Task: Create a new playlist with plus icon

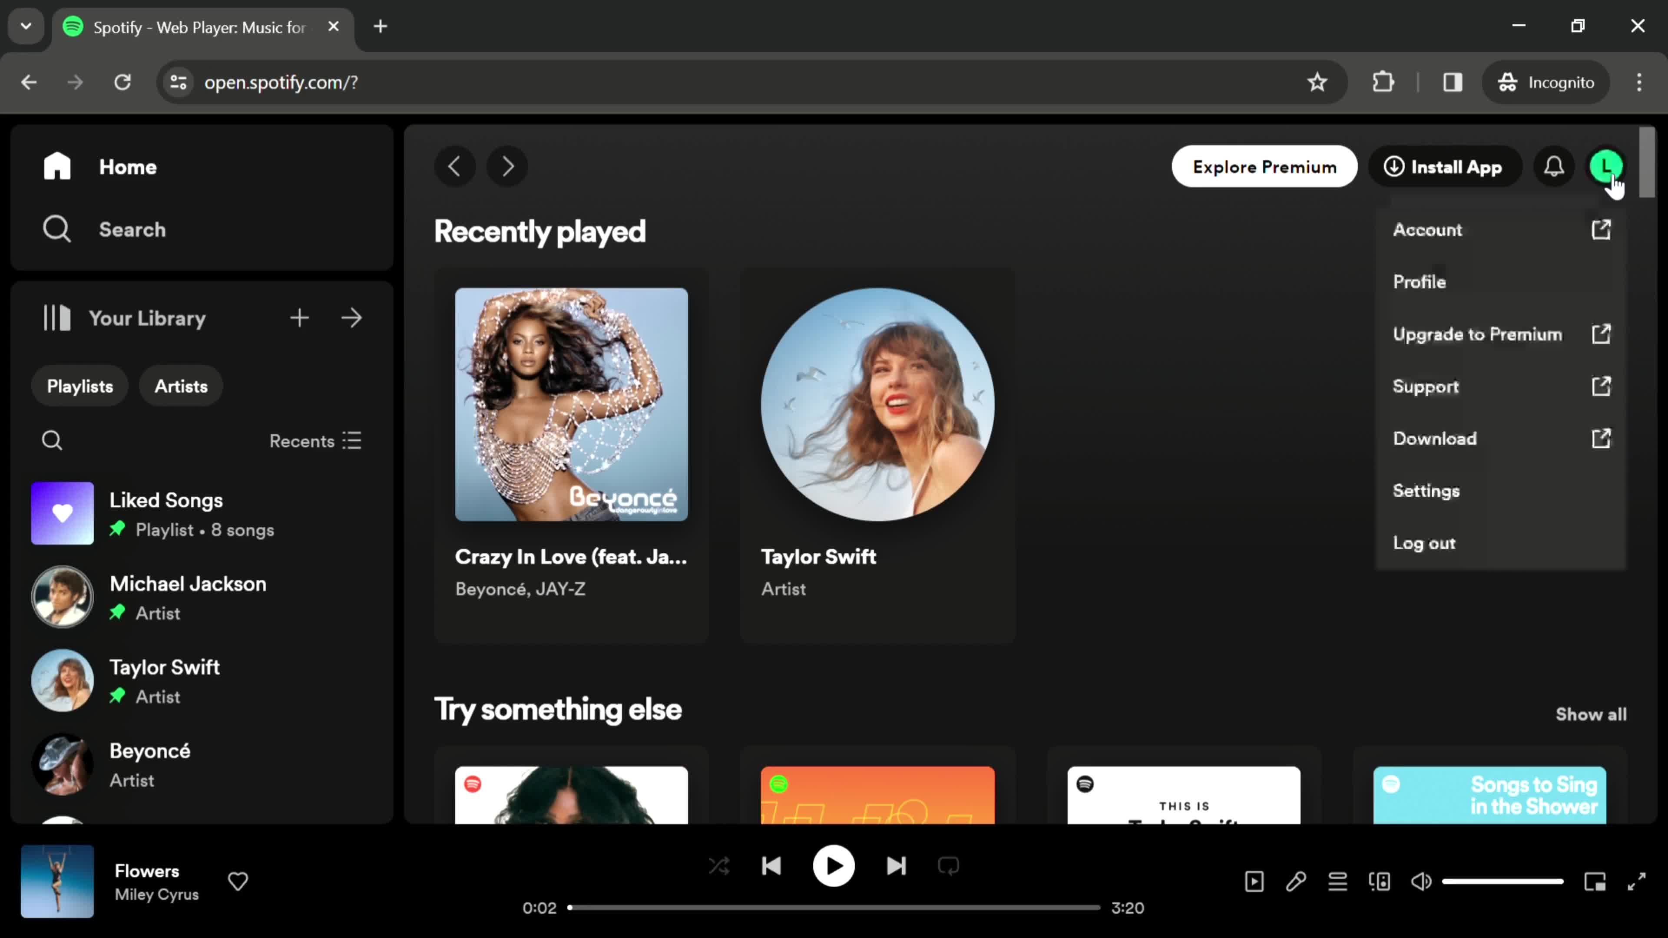Action: pyautogui.click(x=299, y=318)
